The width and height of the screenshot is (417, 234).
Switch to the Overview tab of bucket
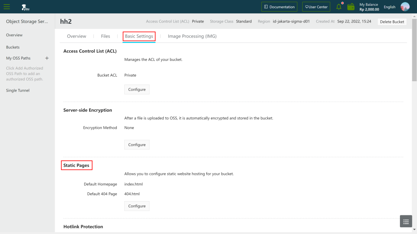77,36
